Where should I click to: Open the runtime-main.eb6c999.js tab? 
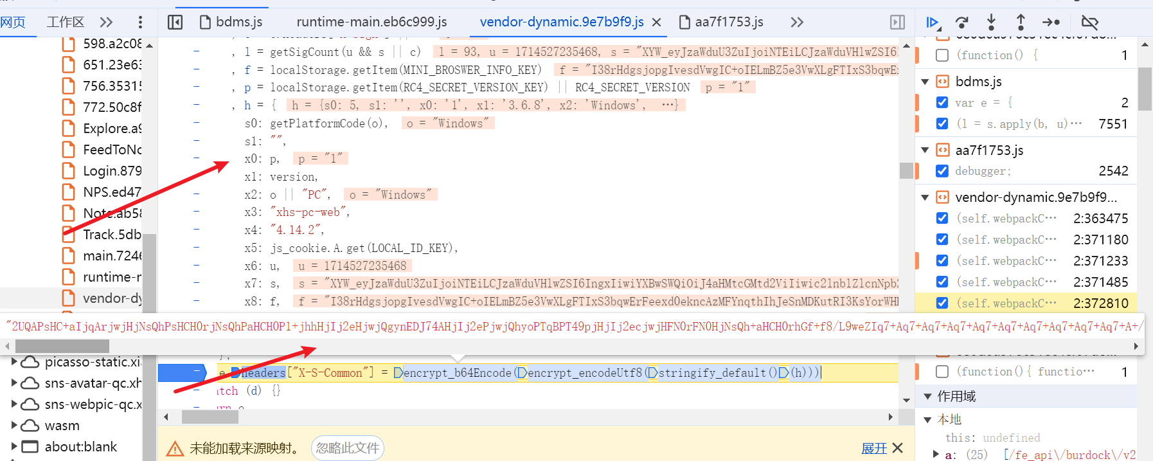pos(371,23)
